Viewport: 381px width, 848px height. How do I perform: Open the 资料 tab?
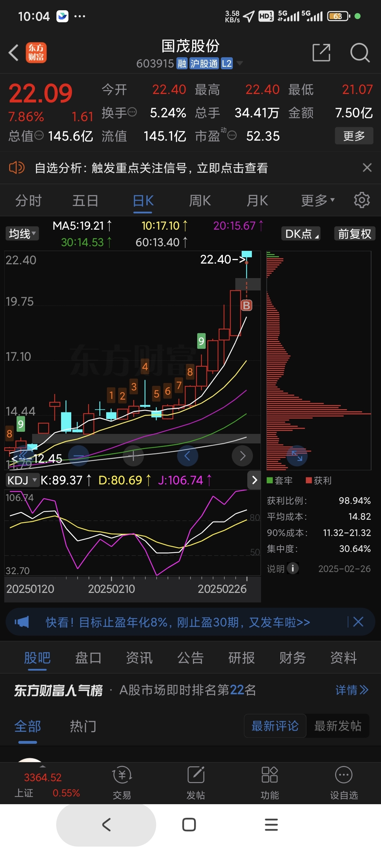tap(344, 658)
